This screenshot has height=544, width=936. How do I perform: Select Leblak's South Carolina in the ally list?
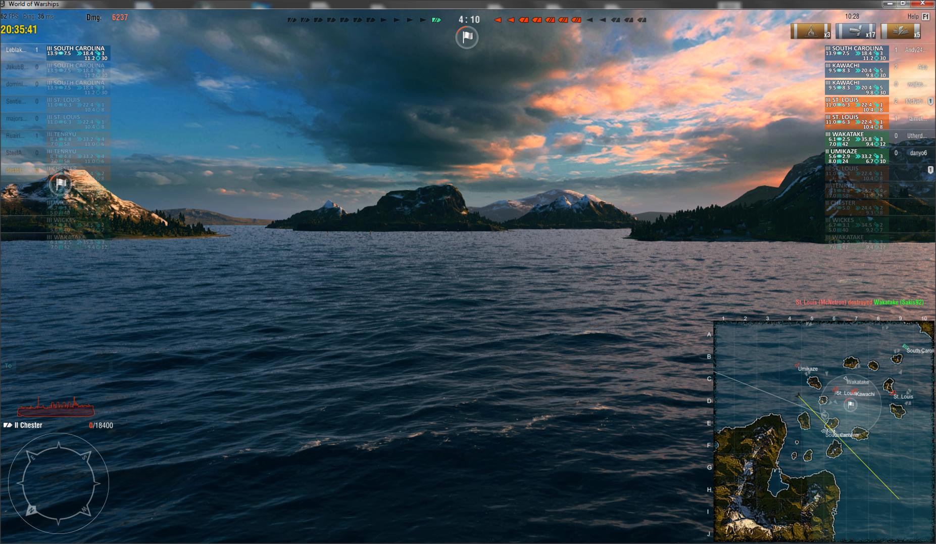[x=56, y=53]
